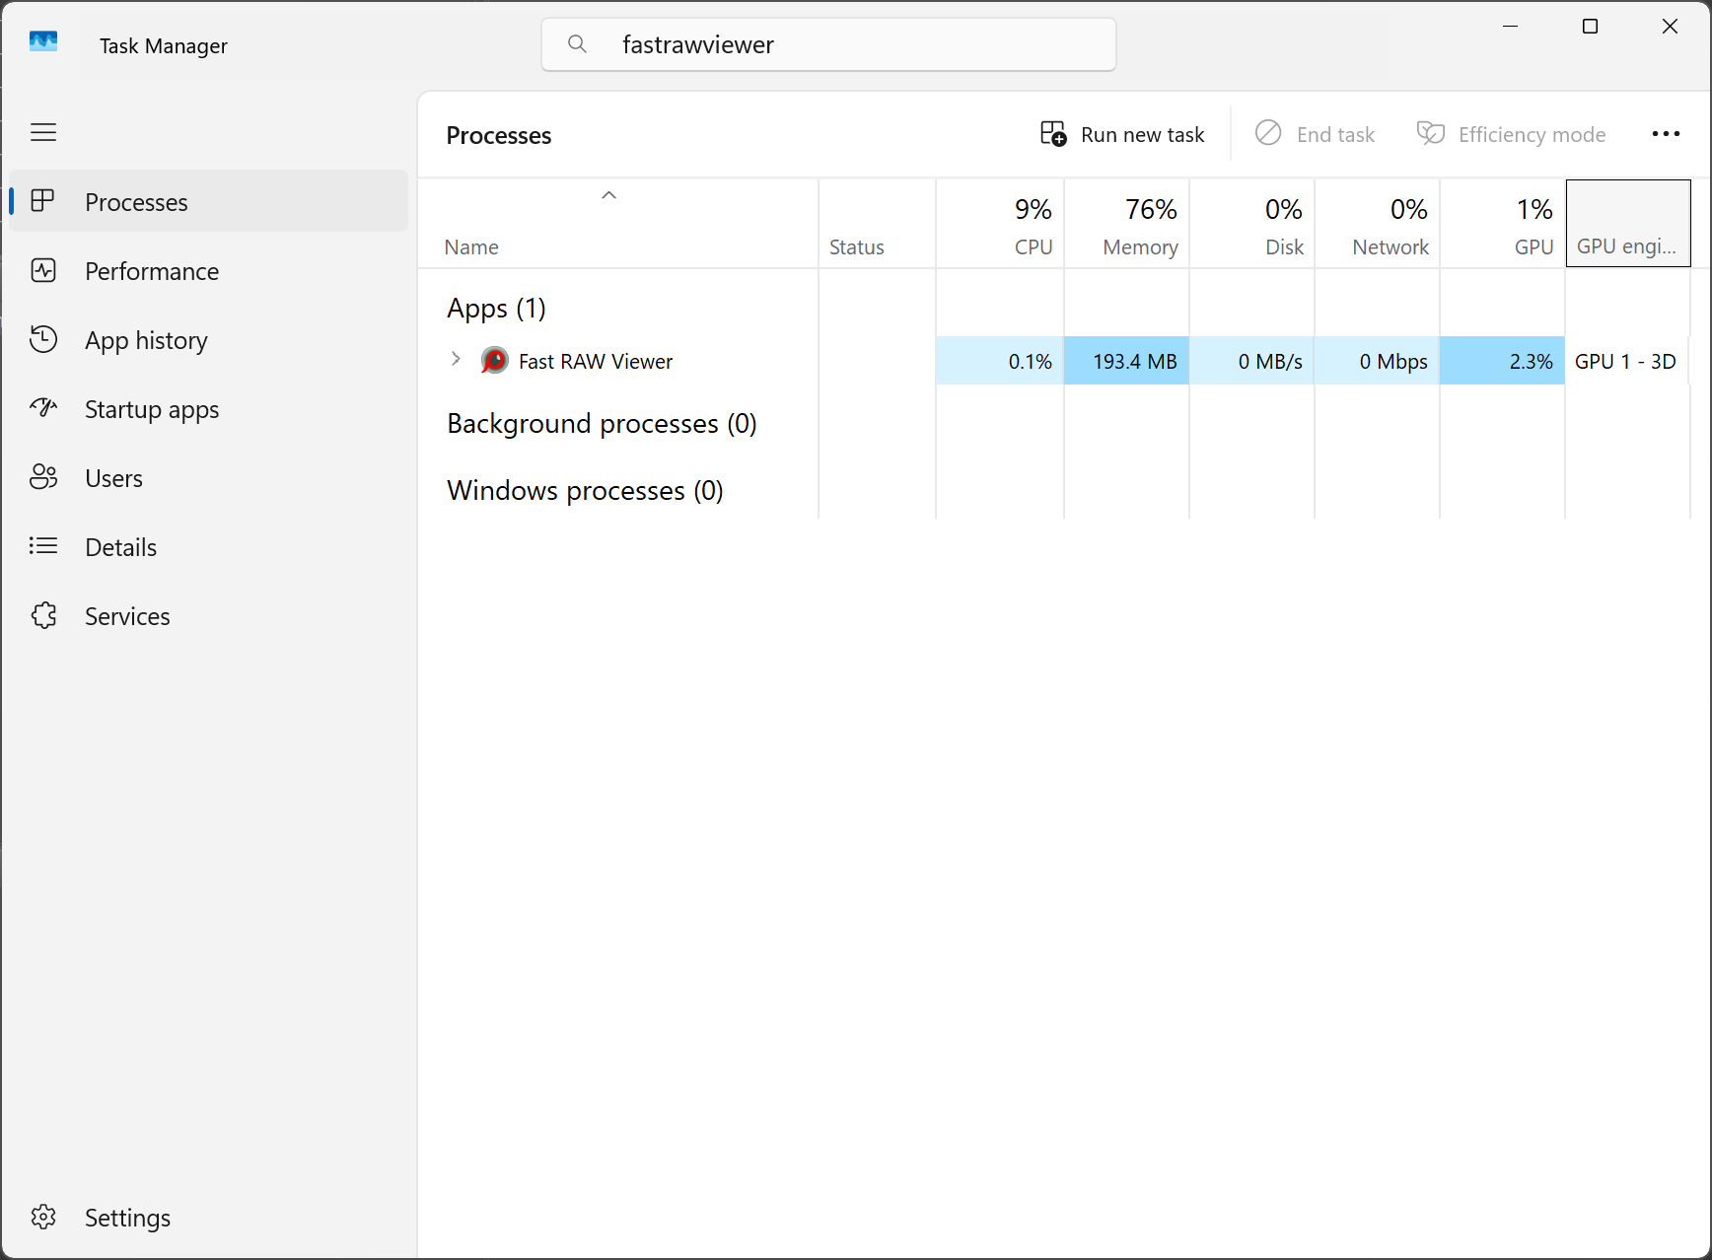Minimize the Task Manager window
The height and width of the screenshot is (1260, 1712).
[x=1510, y=27]
